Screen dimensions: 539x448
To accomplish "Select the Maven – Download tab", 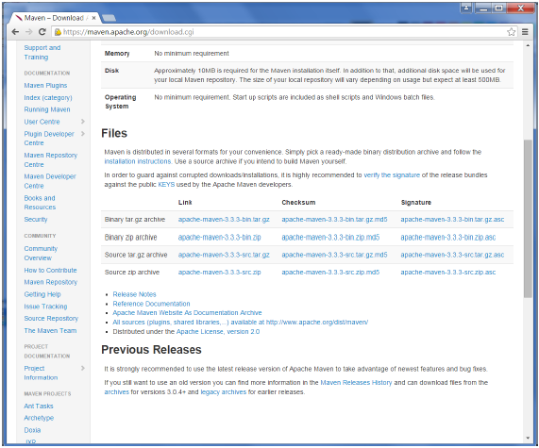I will pyautogui.click(x=55, y=18).
